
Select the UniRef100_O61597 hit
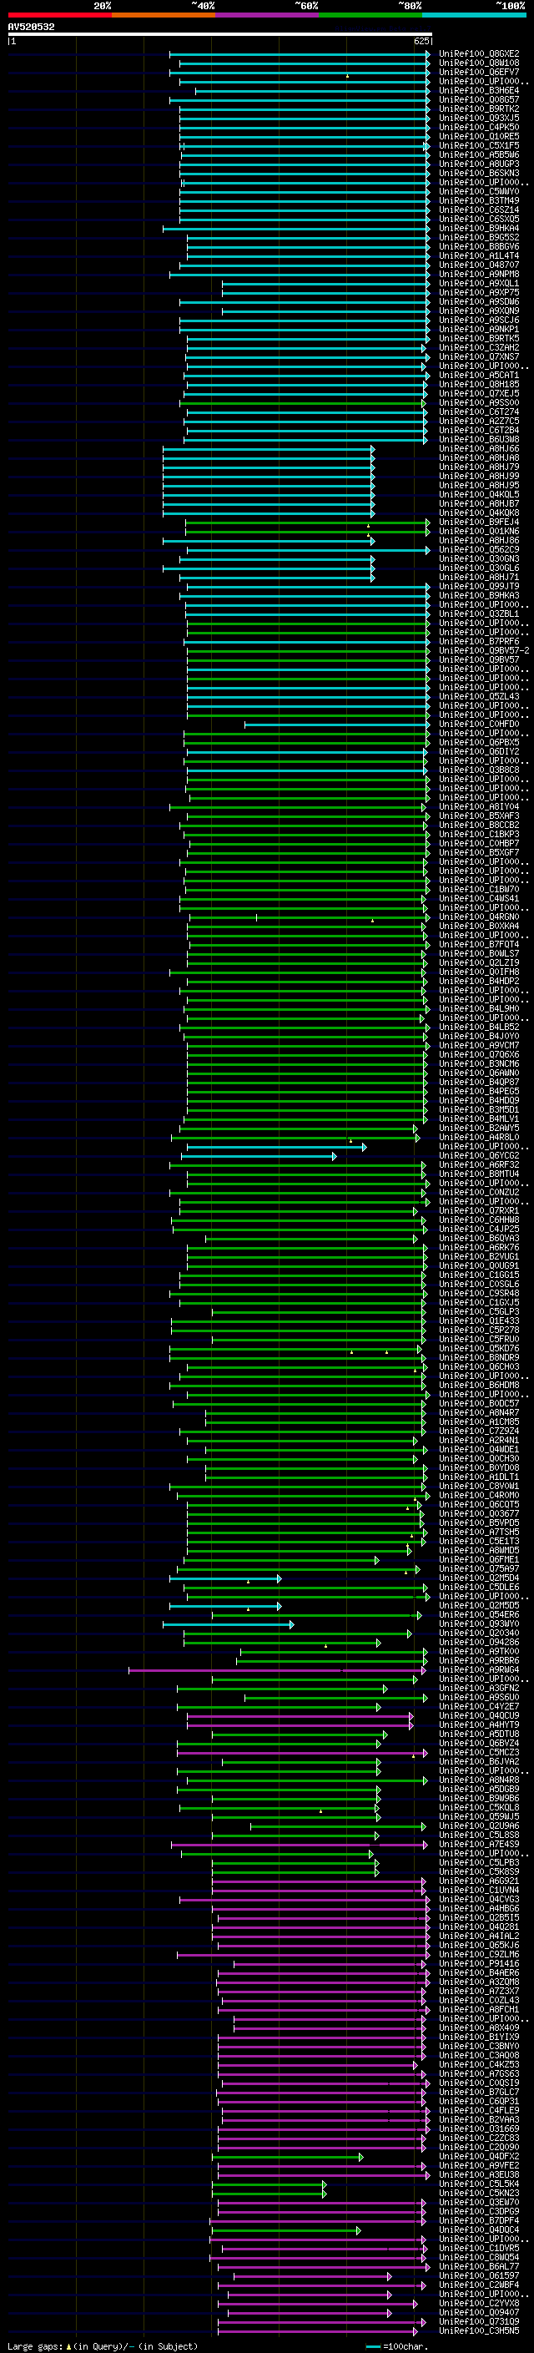point(479,2275)
